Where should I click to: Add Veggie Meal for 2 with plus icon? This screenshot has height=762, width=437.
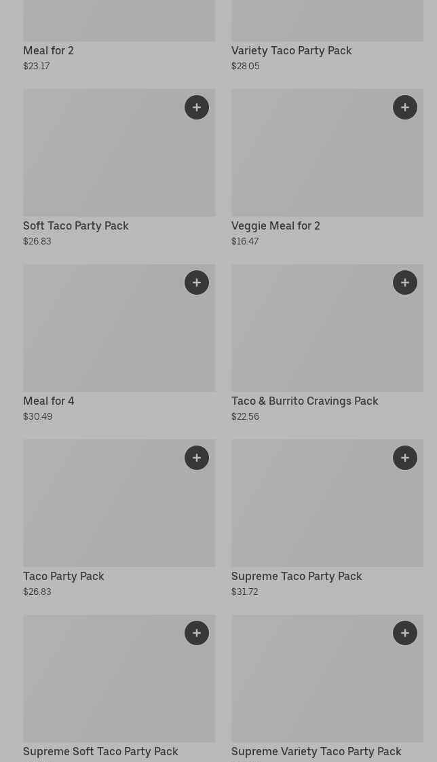point(405,107)
